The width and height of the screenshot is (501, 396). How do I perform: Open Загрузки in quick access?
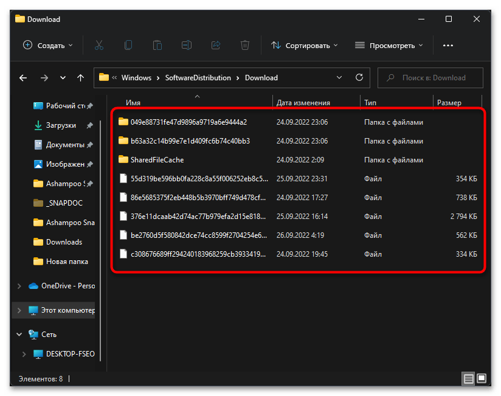(63, 125)
